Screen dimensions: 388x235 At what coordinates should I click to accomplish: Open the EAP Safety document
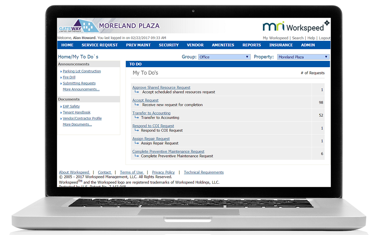[71, 106]
